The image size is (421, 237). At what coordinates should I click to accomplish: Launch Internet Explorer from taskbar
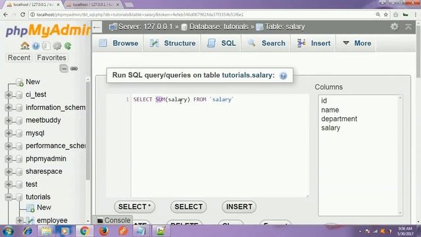[28, 231]
